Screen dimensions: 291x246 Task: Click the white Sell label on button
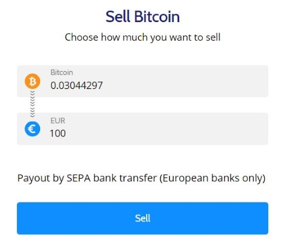click(143, 218)
